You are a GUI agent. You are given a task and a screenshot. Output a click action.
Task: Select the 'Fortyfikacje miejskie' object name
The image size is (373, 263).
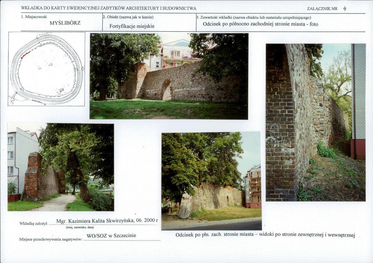132,26
